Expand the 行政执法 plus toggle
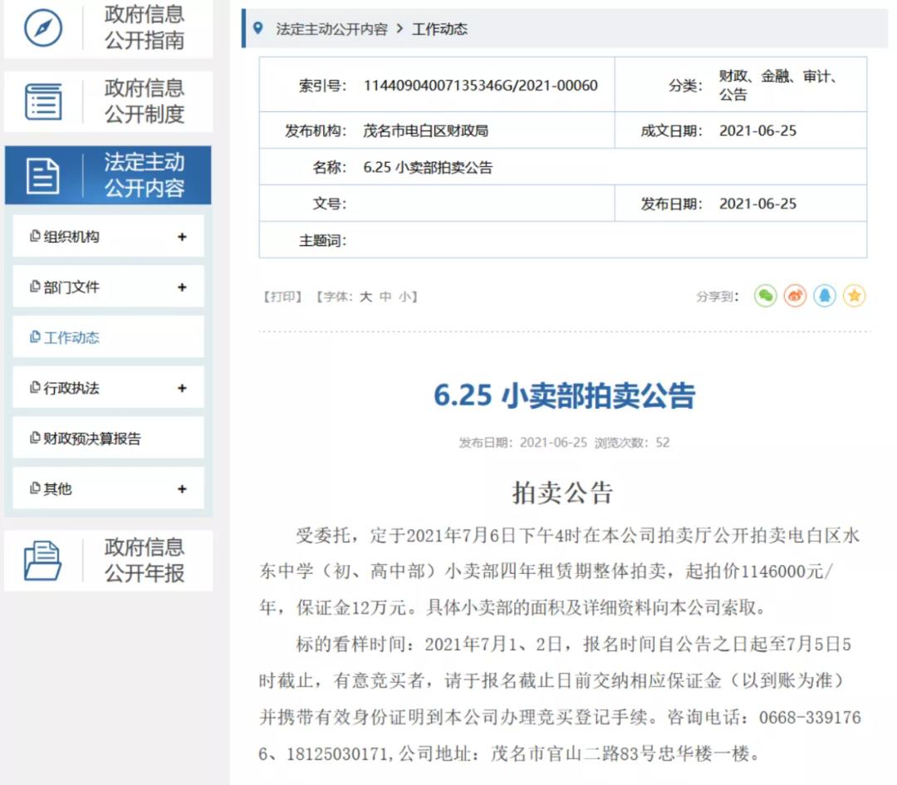The width and height of the screenshot is (897, 785). (x=182, y=388)
